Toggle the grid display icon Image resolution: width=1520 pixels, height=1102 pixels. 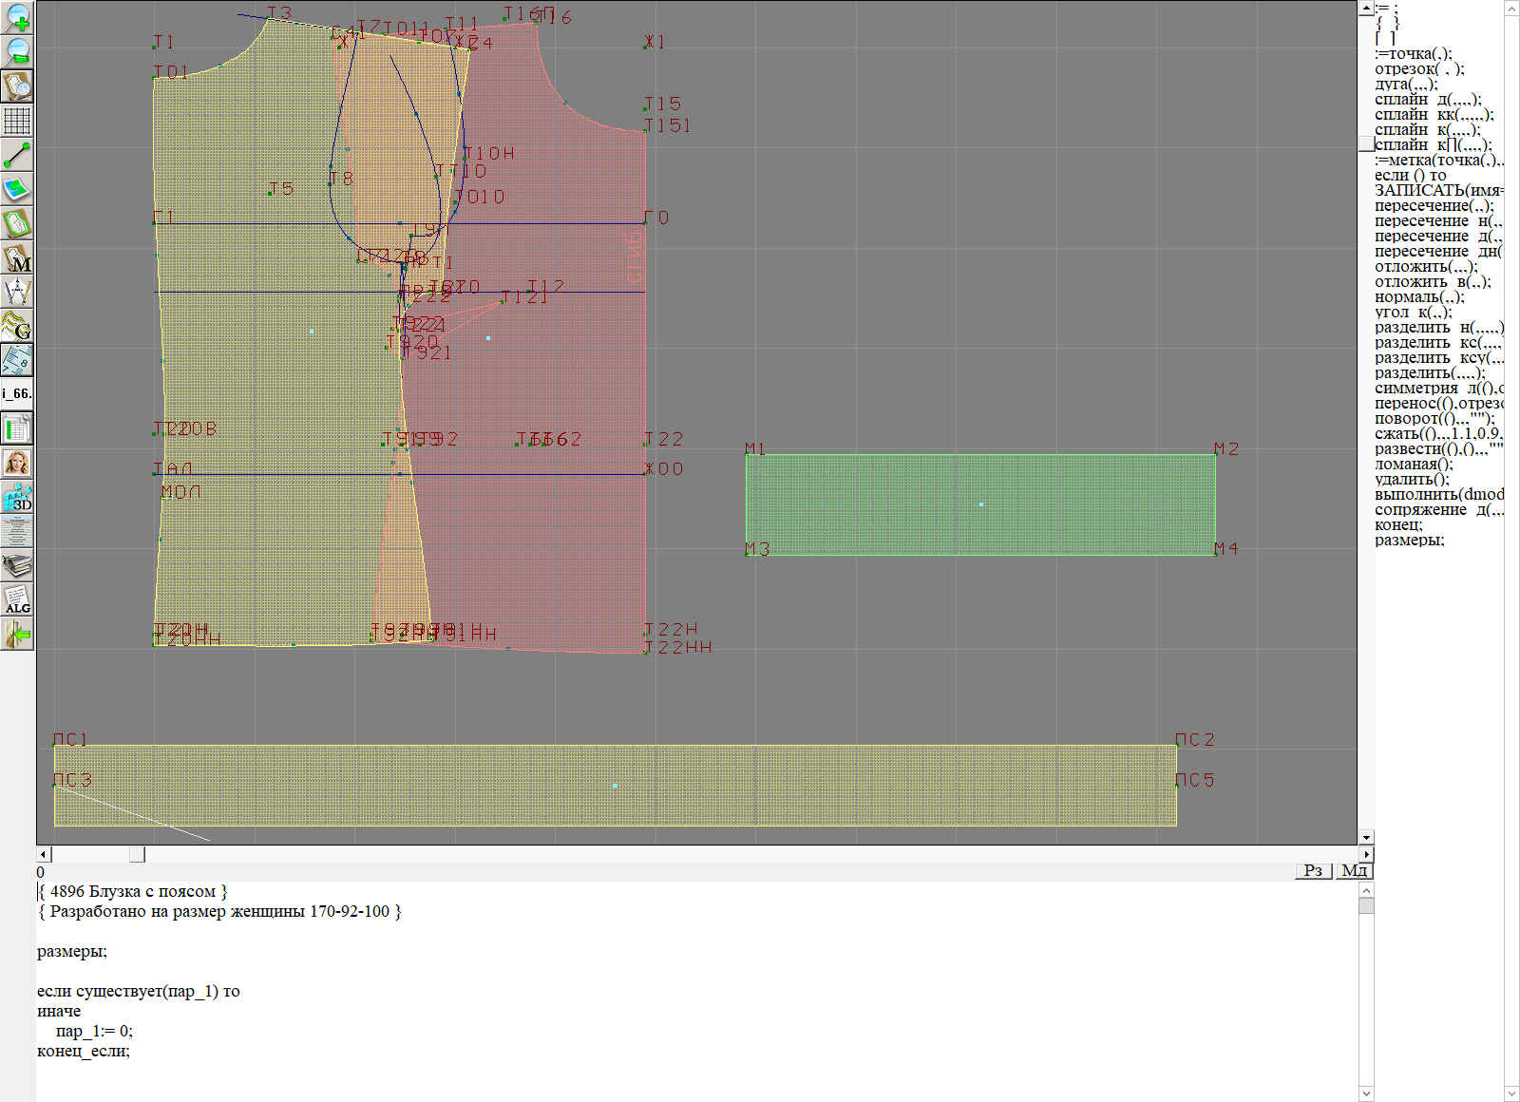point(17,121)
